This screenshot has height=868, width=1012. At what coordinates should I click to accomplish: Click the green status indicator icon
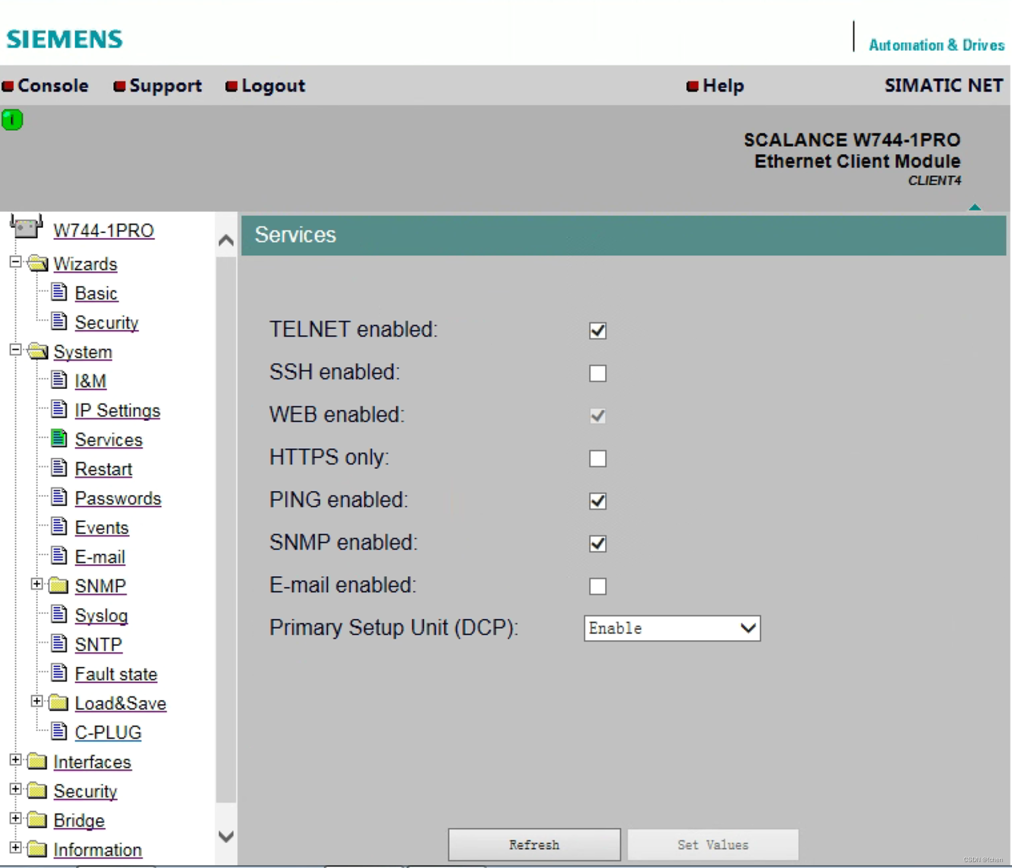[12, 120]
